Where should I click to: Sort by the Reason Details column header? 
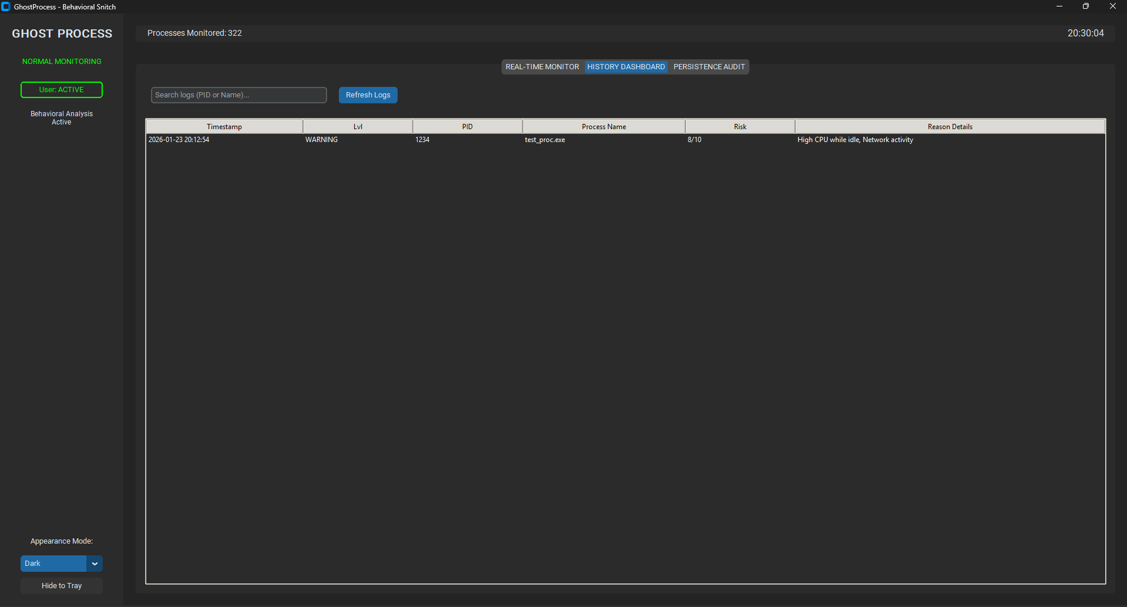click(950, 127)
